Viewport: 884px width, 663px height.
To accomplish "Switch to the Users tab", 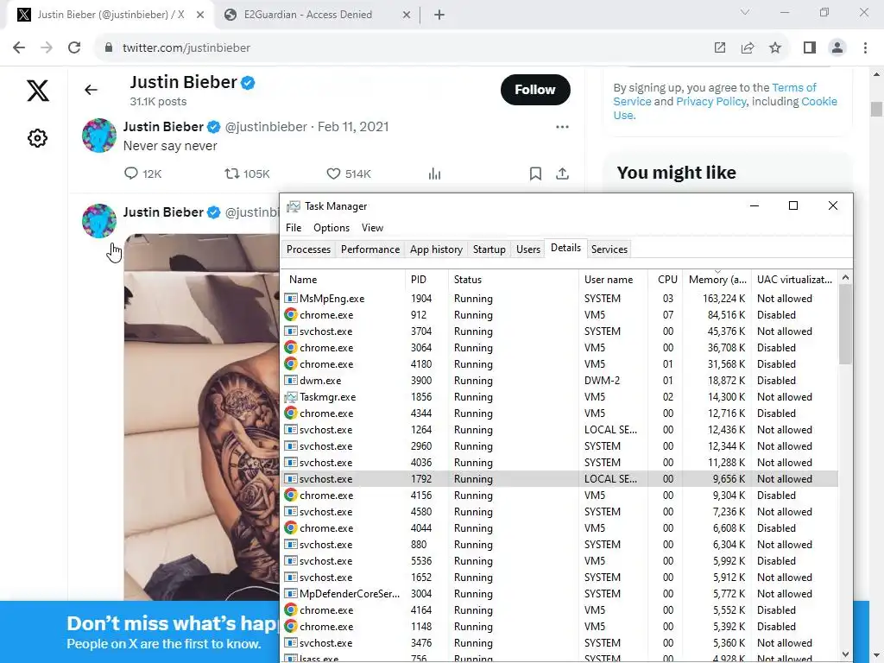I will 528,249.
